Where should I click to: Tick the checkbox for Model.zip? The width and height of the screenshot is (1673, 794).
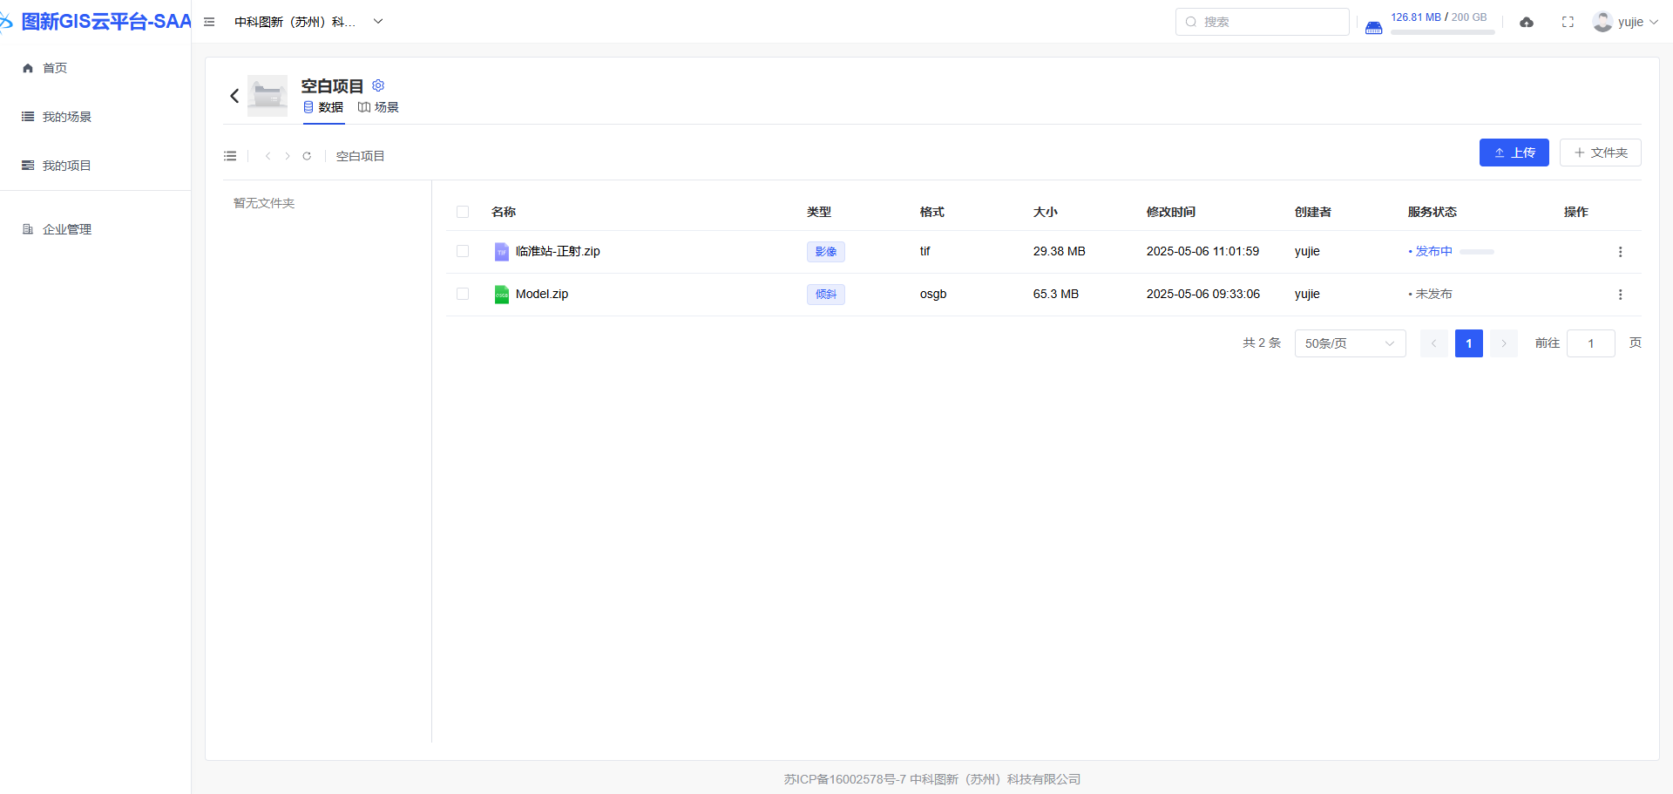463,294
